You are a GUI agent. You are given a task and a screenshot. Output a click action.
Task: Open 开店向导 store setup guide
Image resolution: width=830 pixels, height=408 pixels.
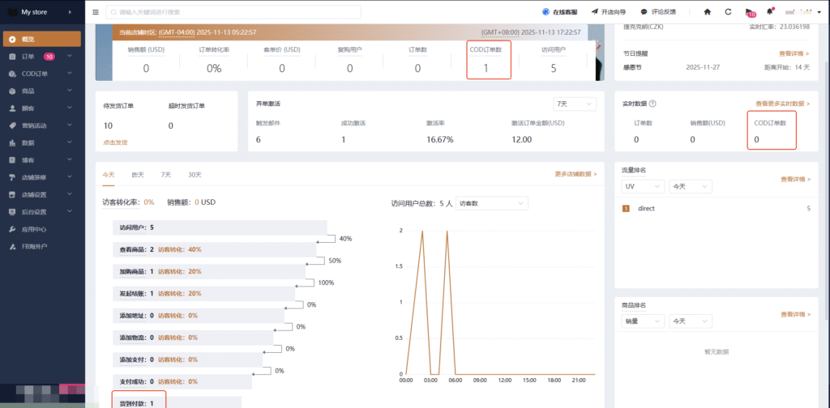[x=610, y=12]
